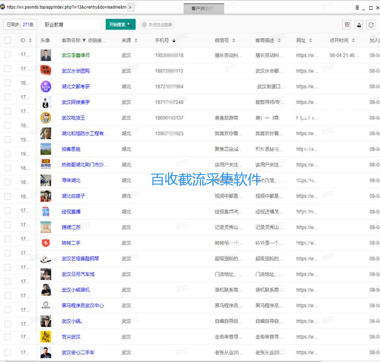The height and width of the screenshot is (362, 380).
Task: Open avatar of 武汉李鑫律师
Action: 46,55
